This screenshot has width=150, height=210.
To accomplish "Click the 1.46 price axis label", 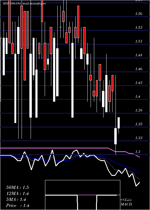I will click(x=139, y=69).
